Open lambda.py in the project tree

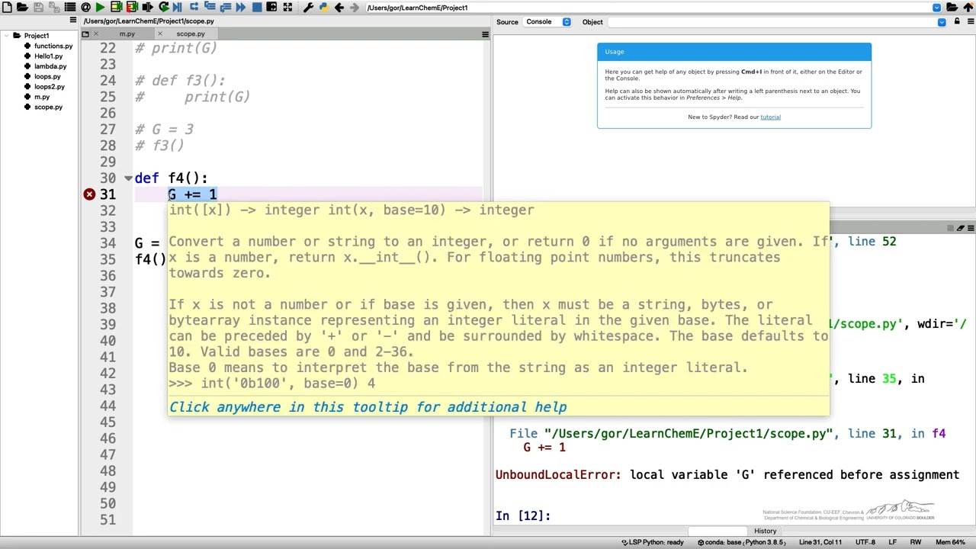coord(50,66)
